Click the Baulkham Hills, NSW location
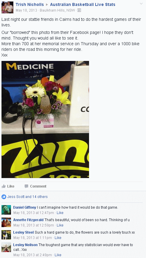 57,10
